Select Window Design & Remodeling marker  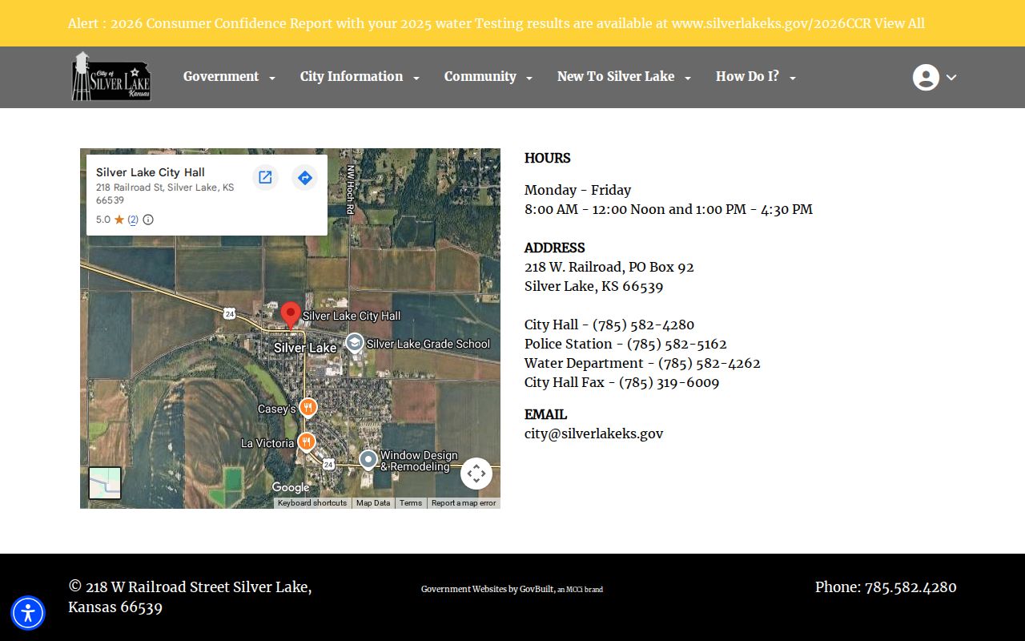pyautogui.click(x=368, y=460)
